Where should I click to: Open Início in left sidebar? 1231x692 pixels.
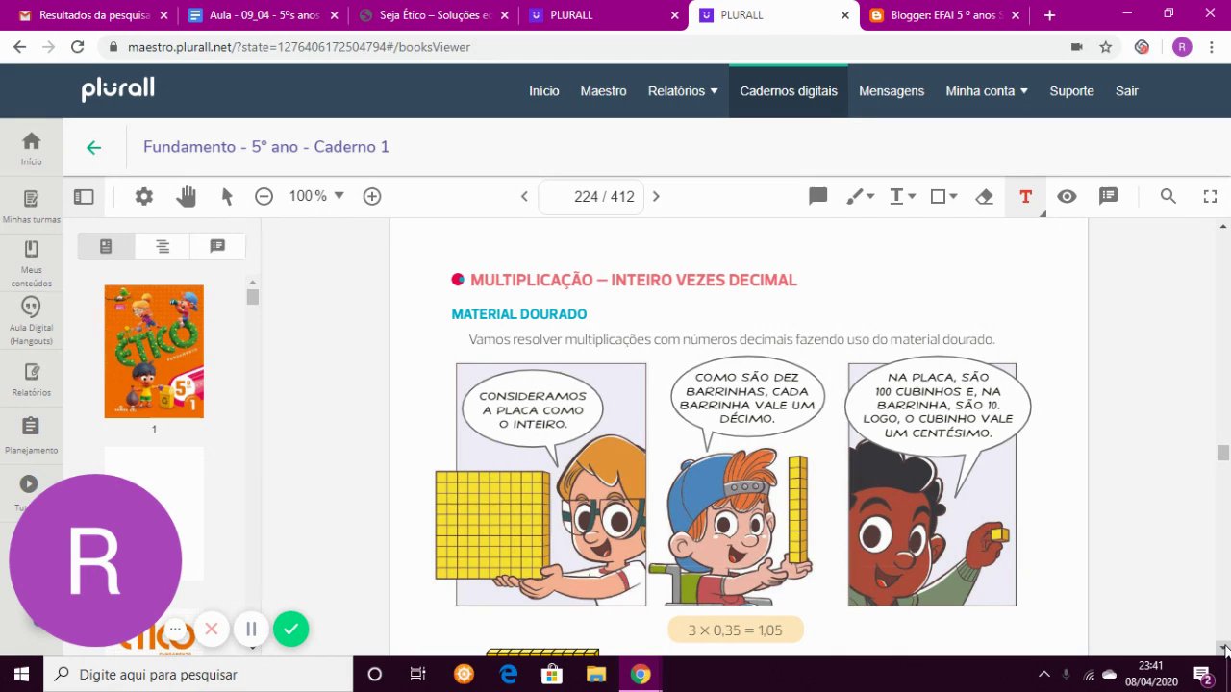(32, 148)
